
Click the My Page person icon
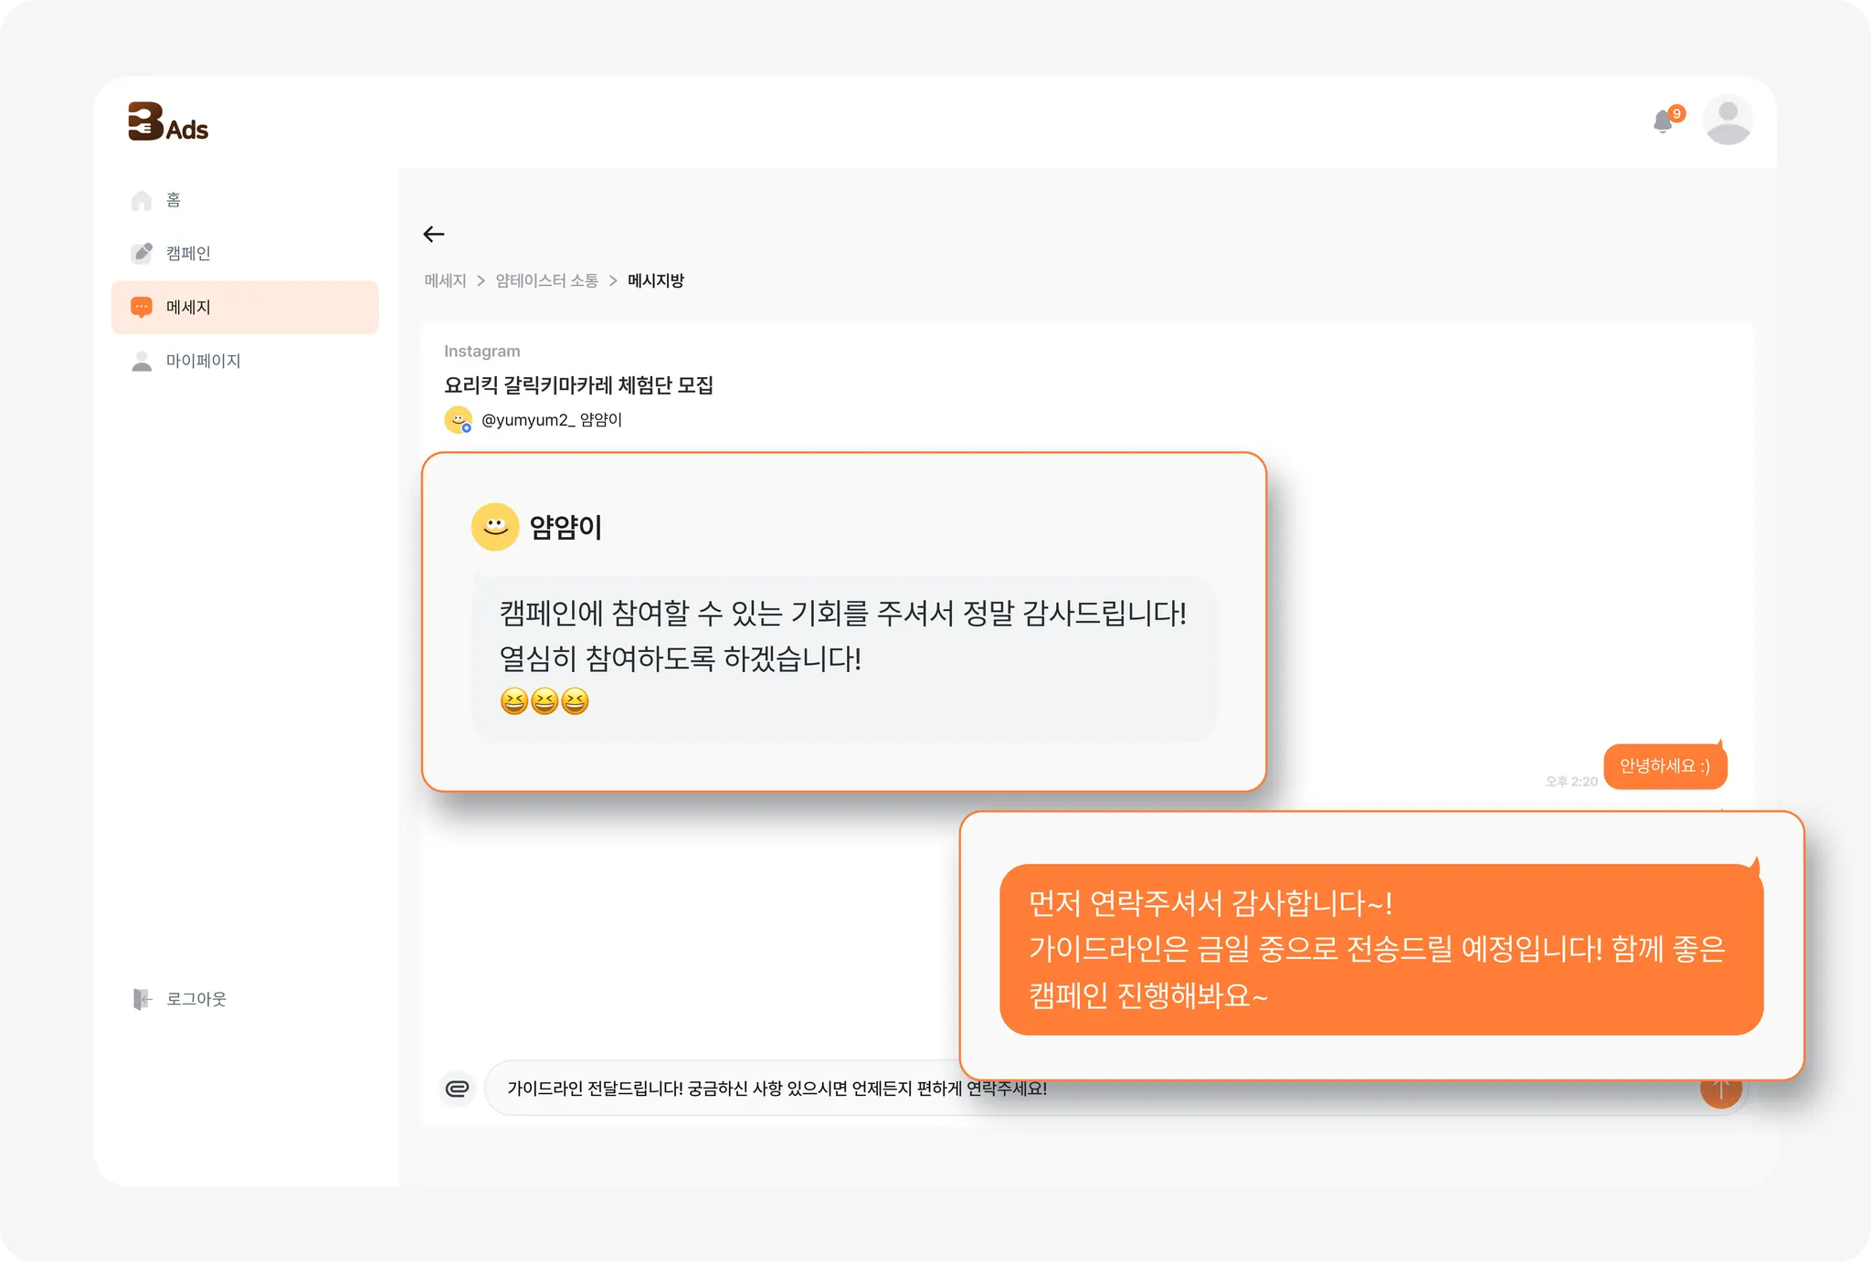coord(142,361)
